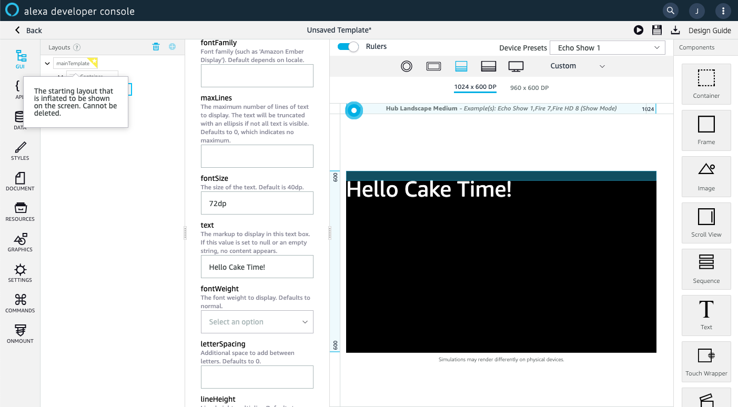Select the Hub Landscape Large preset
Viewport: 738px width, 407px height.
(x=488, y=66)
